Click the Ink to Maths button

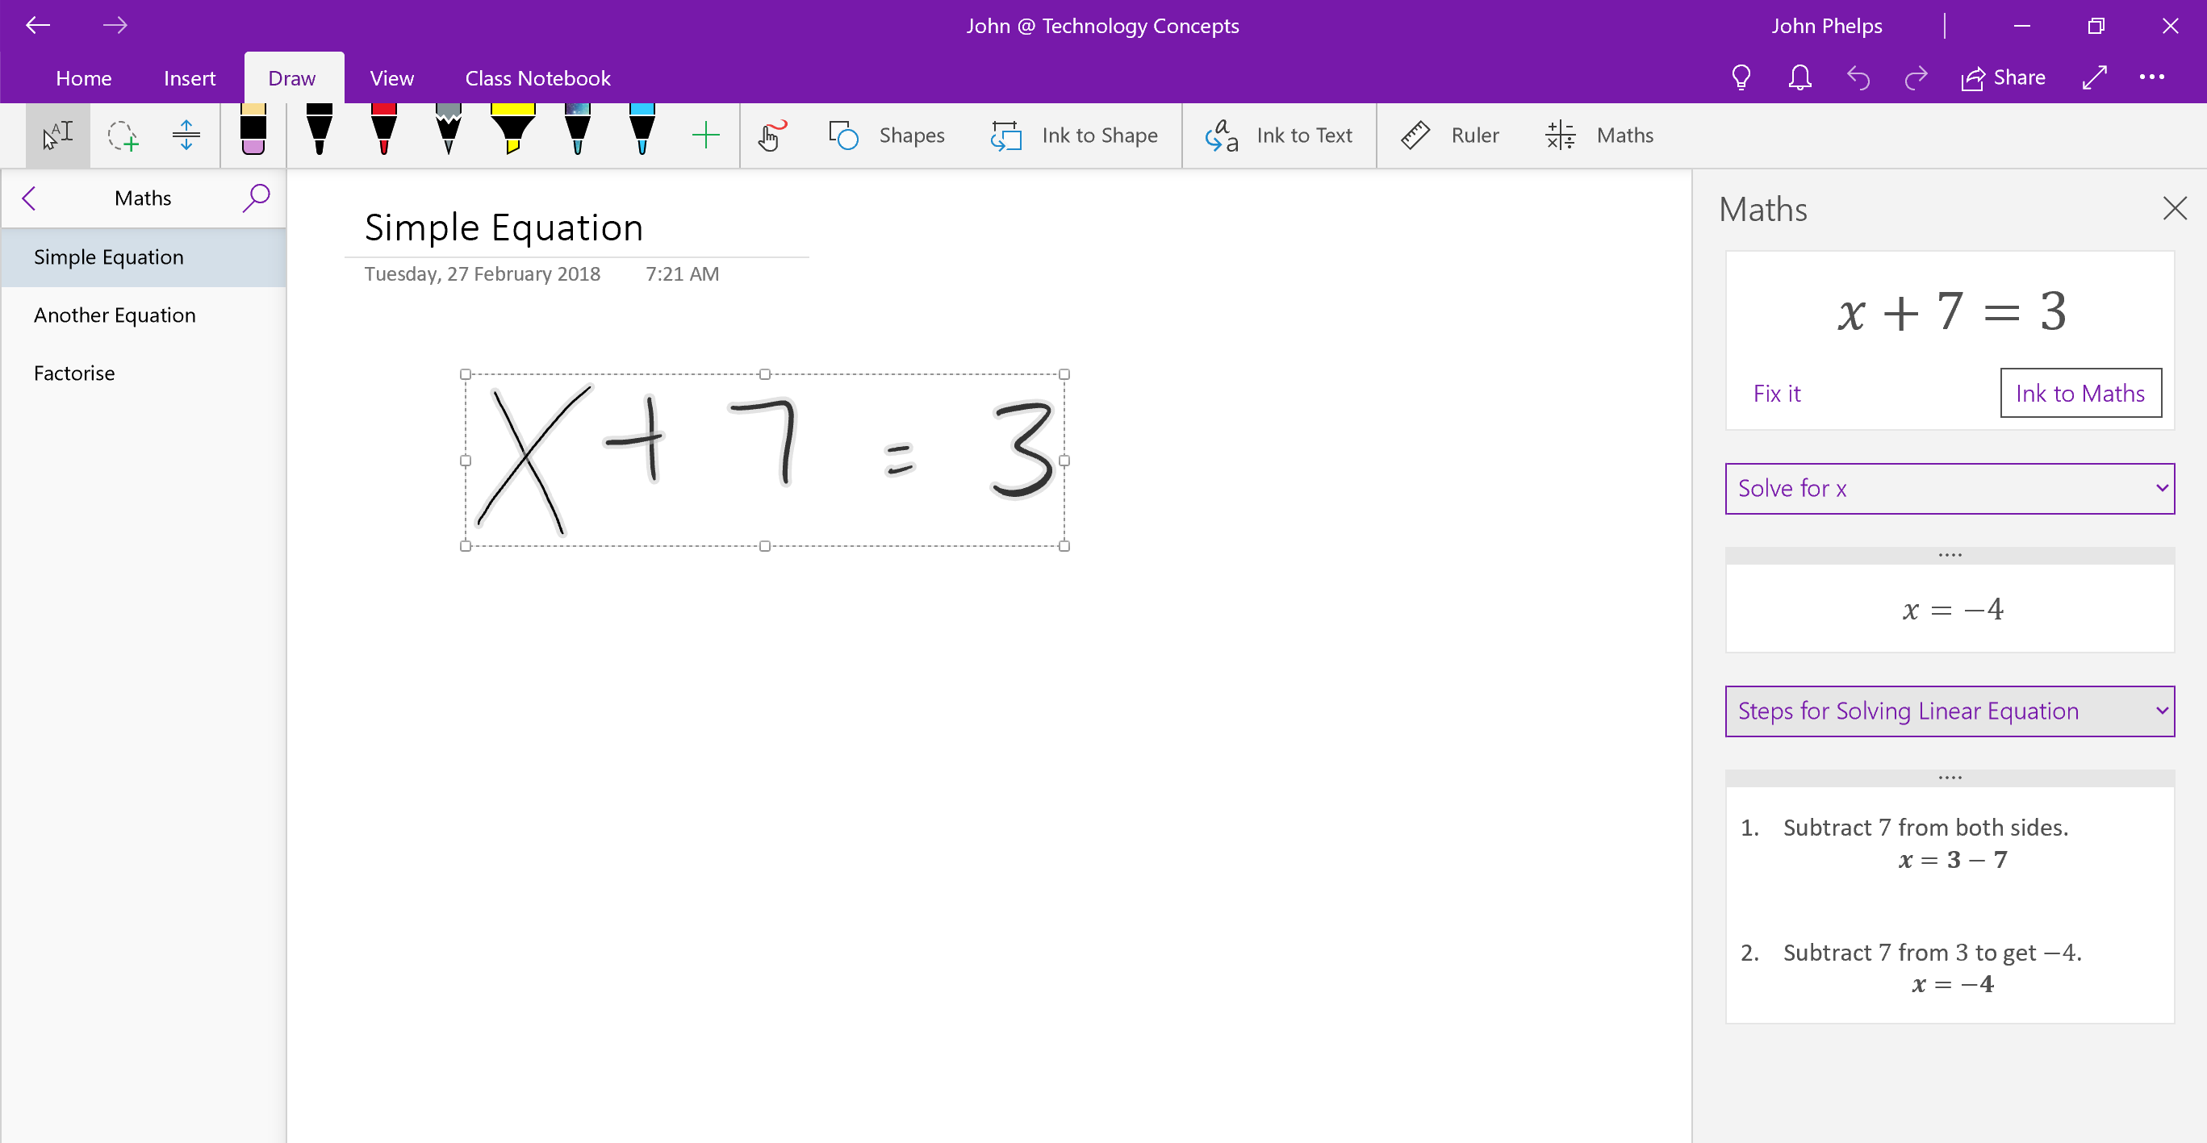click(x=2080, y=393)
